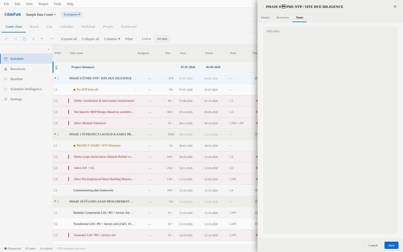403x252 pixels.
Task: Click Expand all
Action: (x=69, y=39)
